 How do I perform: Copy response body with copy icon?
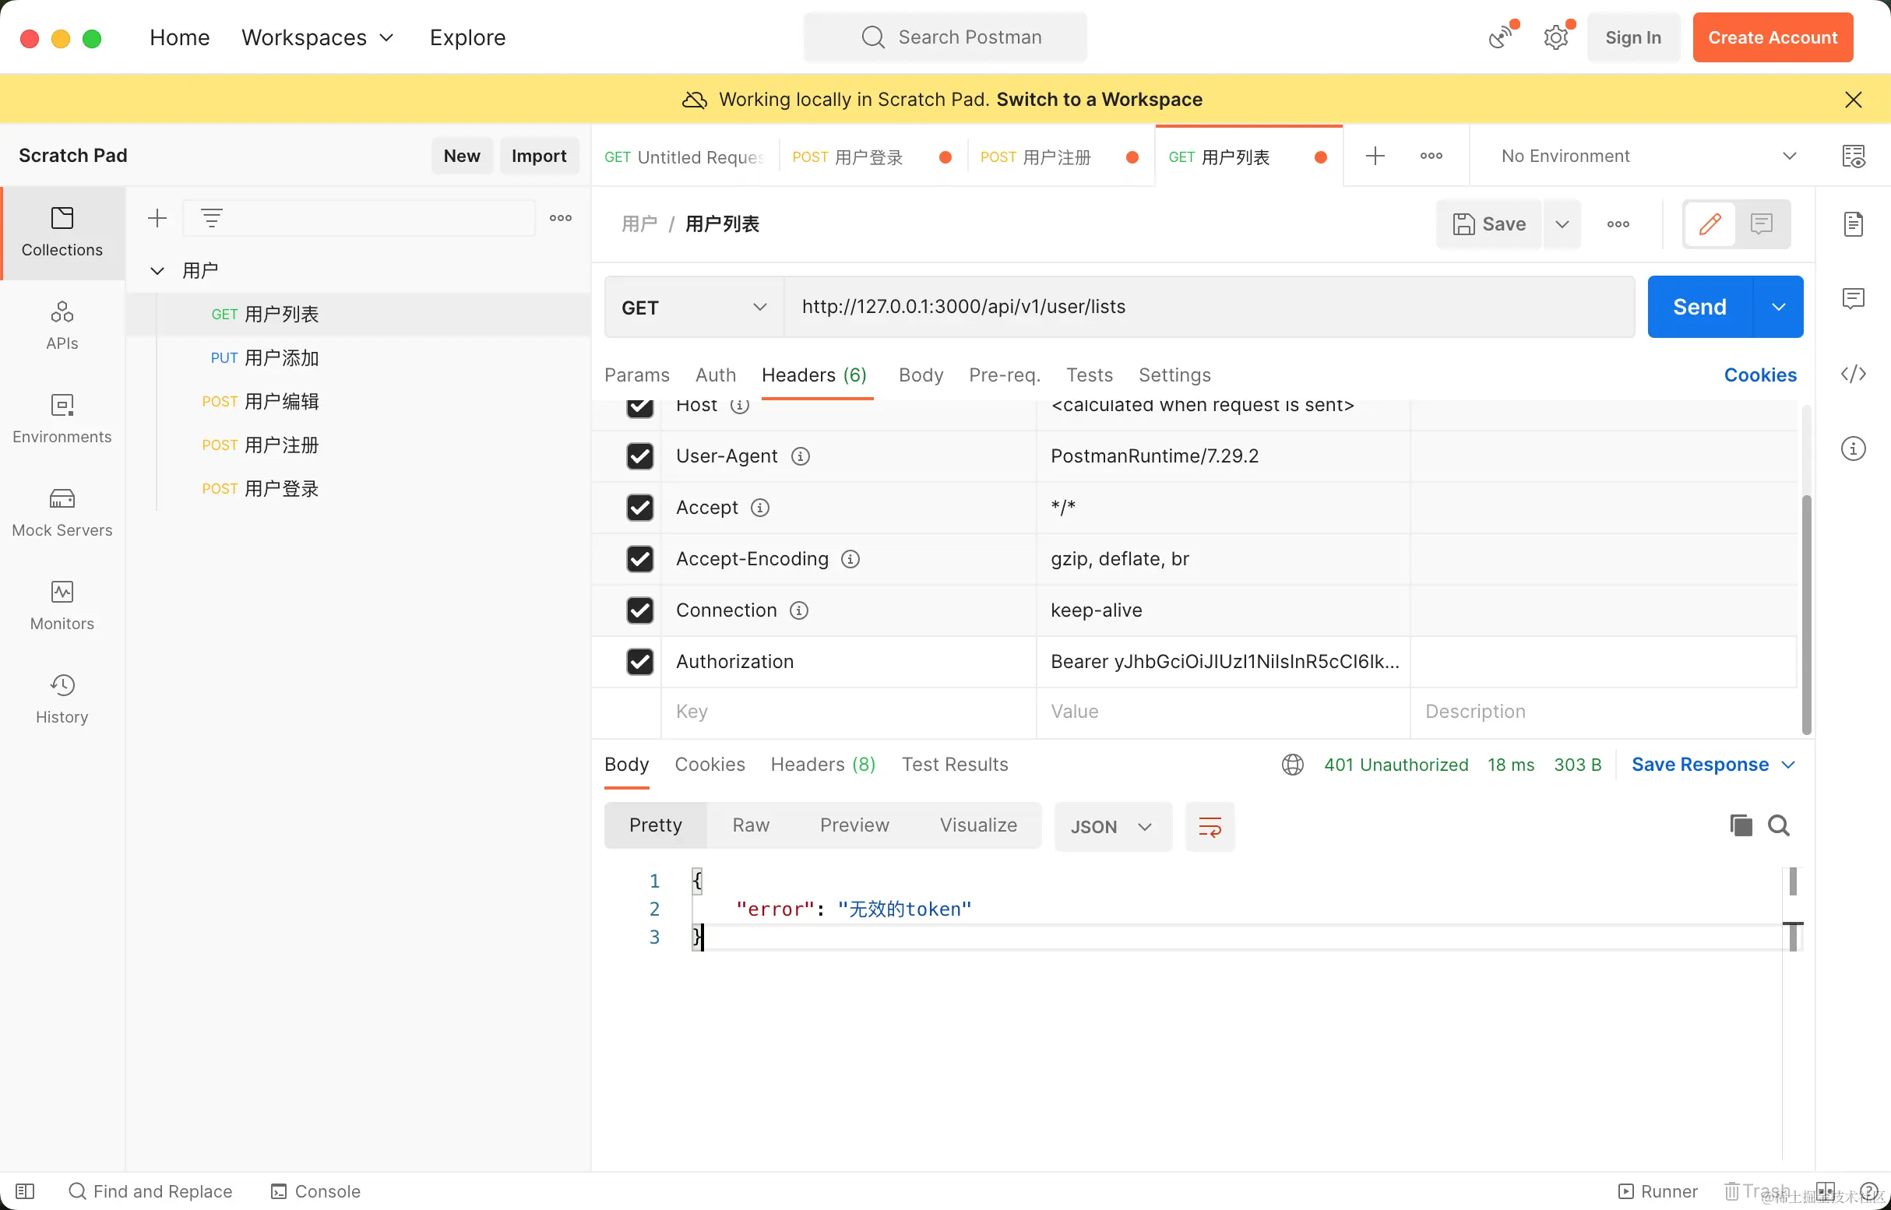1740,825
